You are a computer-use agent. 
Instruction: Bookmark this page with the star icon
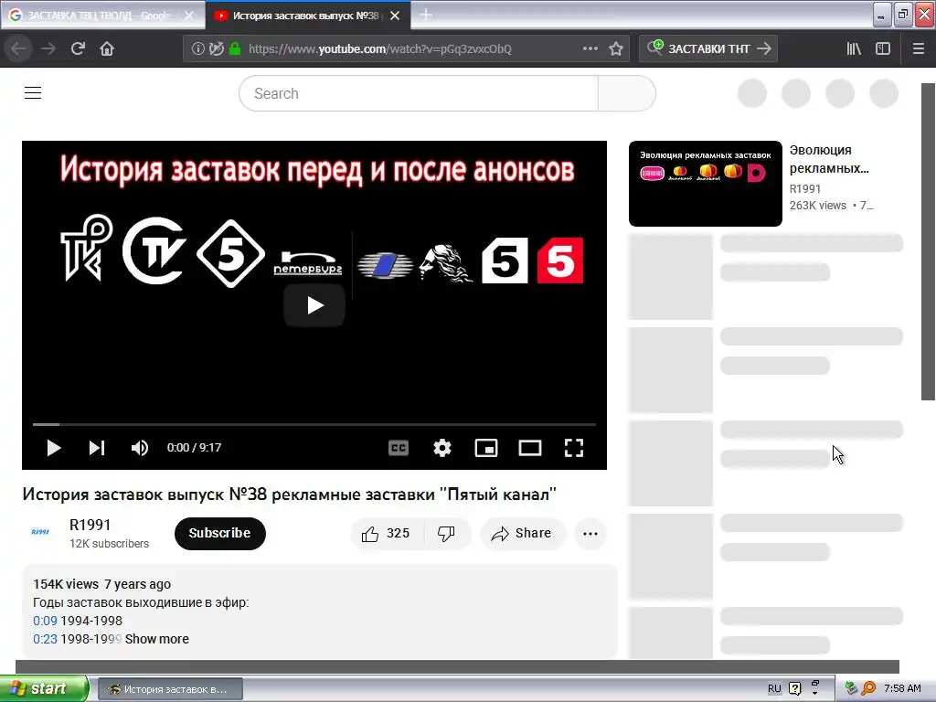click(616, 49)
